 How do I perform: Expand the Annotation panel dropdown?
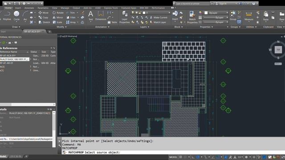102,27
